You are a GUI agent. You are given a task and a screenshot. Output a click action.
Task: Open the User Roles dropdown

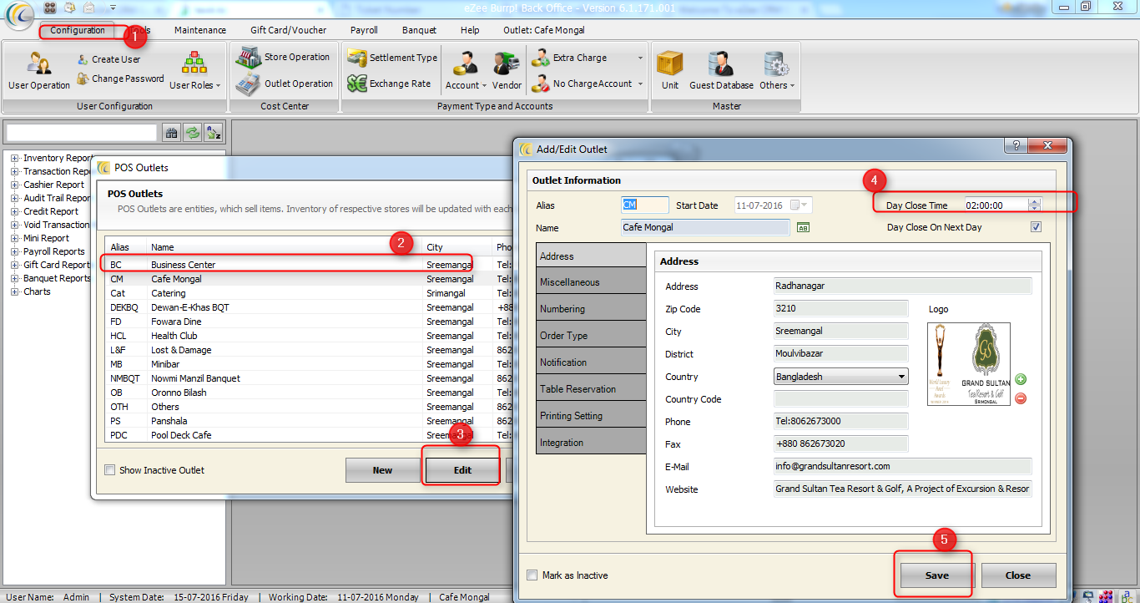click(x=194, y=70)
